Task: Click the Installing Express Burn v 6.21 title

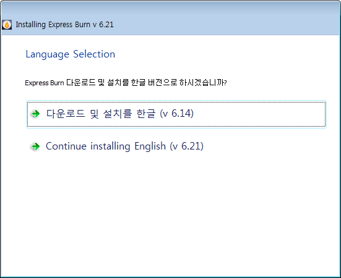Action: click(x=64, y=25)
